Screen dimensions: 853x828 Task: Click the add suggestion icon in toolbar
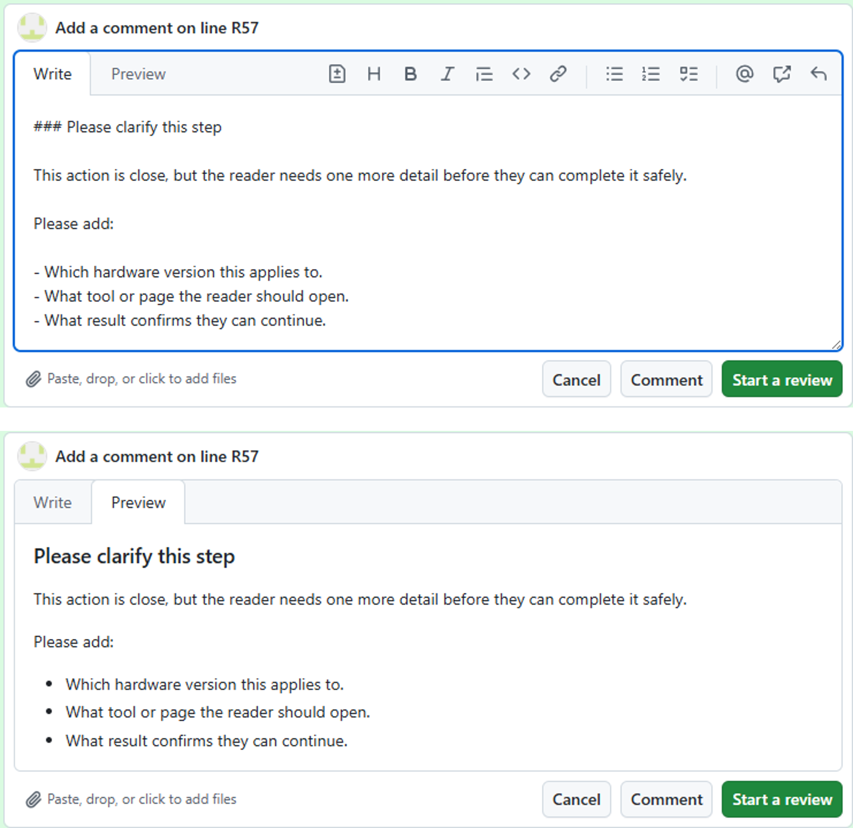pos(337,74)
